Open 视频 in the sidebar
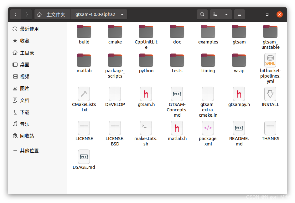 tap(38, 77)
